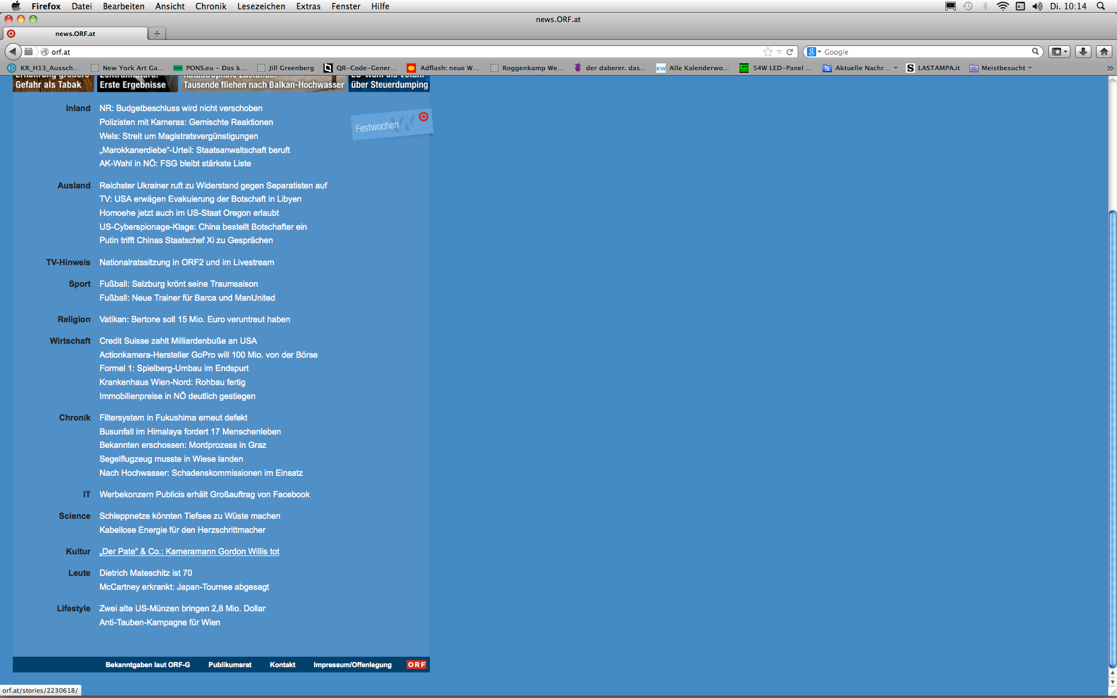Viewport: 1117px width, 698px height.
Task: Open the search engine selector dropdown
Action: tap(814, 52)
